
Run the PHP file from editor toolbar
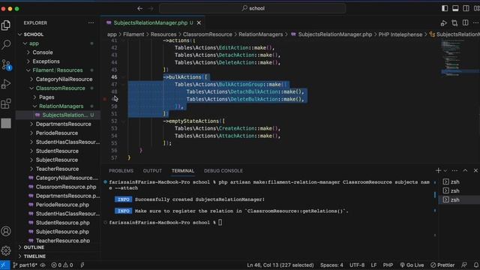(443, 23)
